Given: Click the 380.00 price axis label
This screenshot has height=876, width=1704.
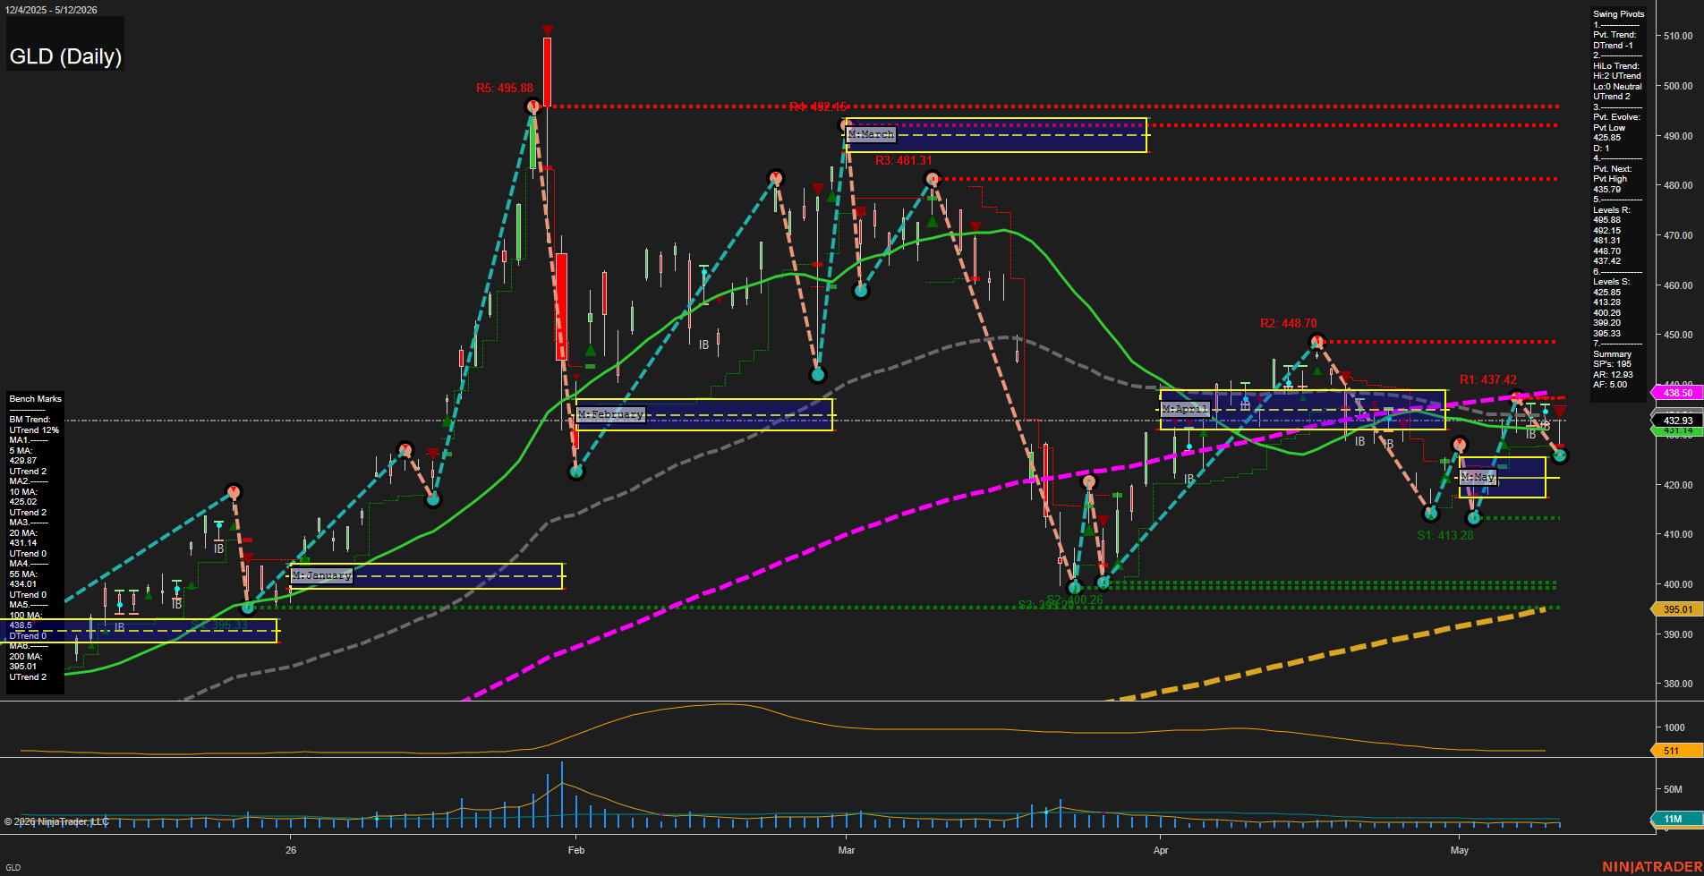Looking at the screenshot, I should pyautogui.click(x=1678, y=685).
